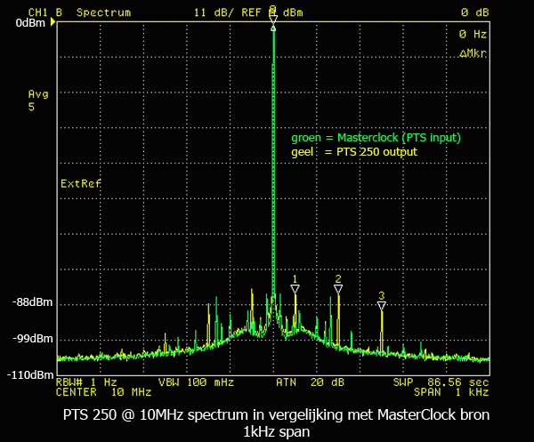Click the 'ΔMkr' label
The width and height of the screenshot is (534, 442).
[473, 53]
